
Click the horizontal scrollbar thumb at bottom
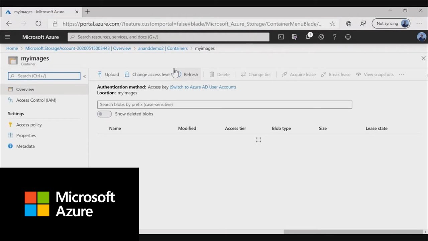point(353,232)
